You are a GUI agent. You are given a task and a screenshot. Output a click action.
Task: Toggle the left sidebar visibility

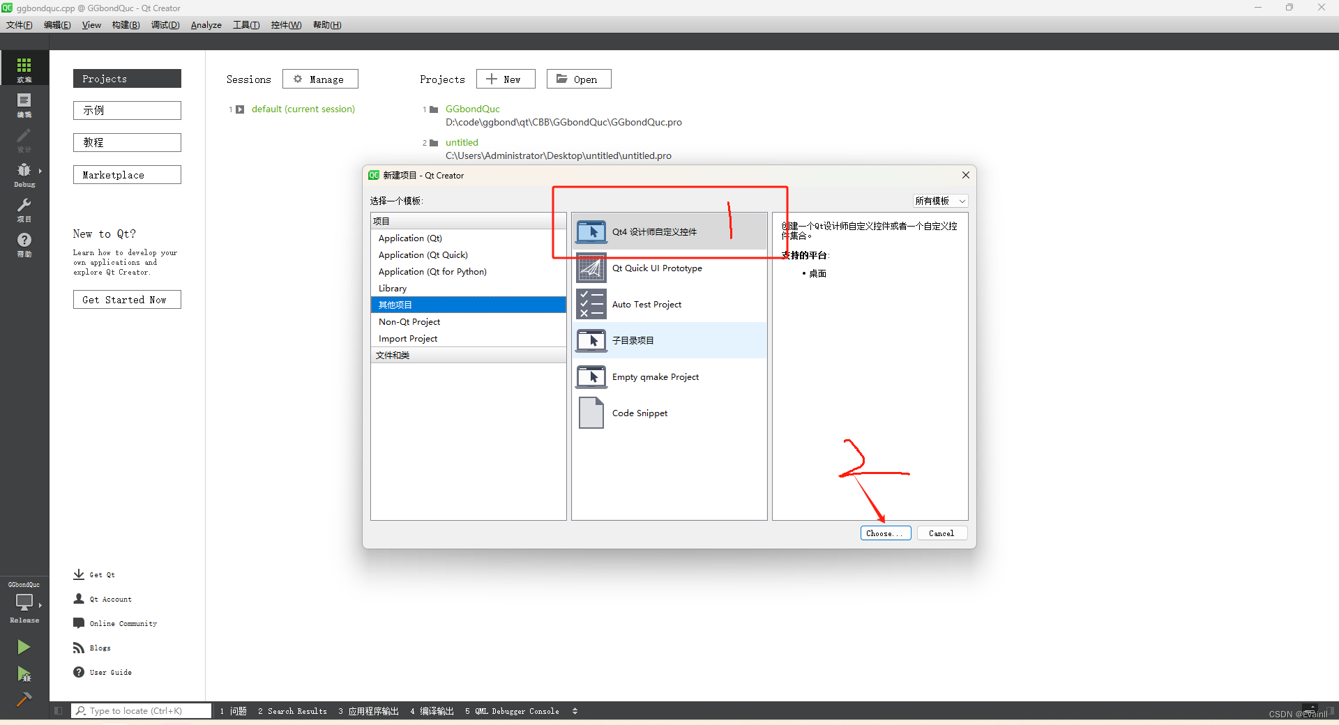click(x=59, y=711)
